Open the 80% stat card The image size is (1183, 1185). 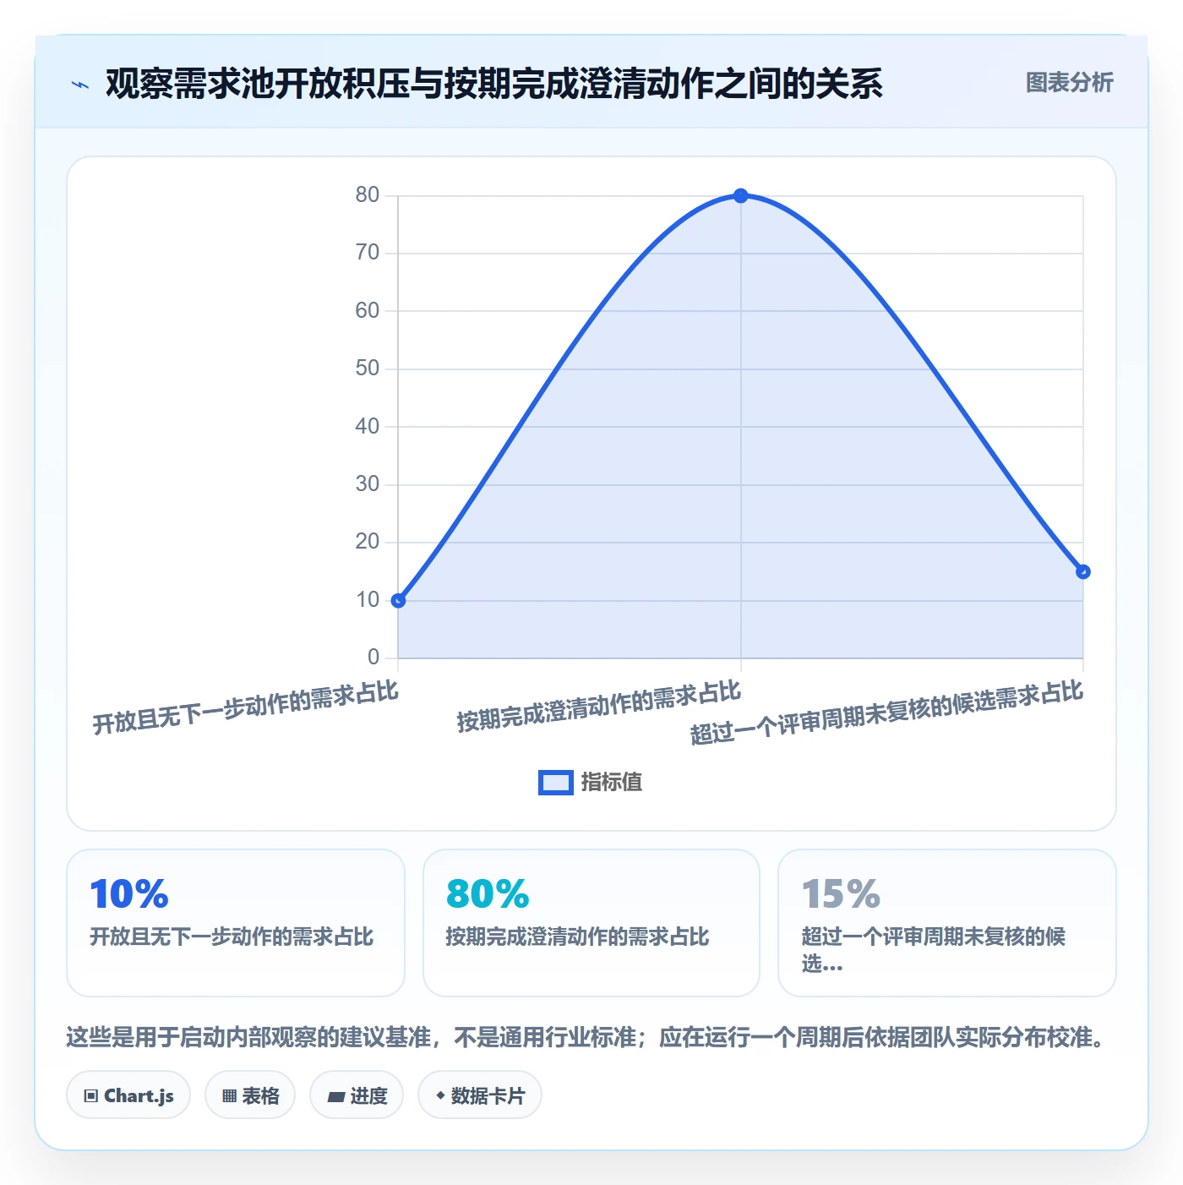pyautogui.click(x=591, y=923)
